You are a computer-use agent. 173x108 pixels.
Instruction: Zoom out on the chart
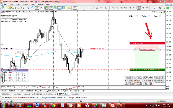pyautogui.click(x=32, y=8)
